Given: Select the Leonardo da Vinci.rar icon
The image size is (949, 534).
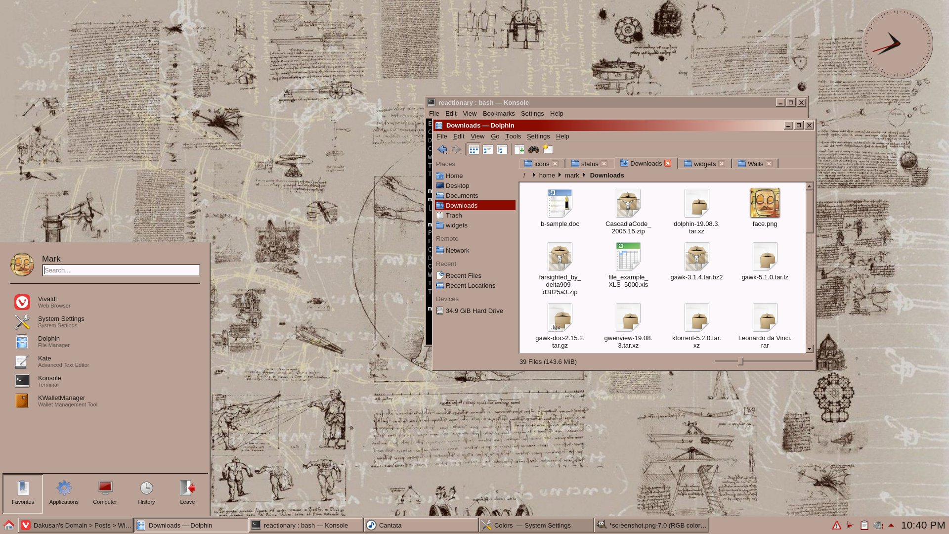Looking at the screenshot, I should tap(765, 317).
